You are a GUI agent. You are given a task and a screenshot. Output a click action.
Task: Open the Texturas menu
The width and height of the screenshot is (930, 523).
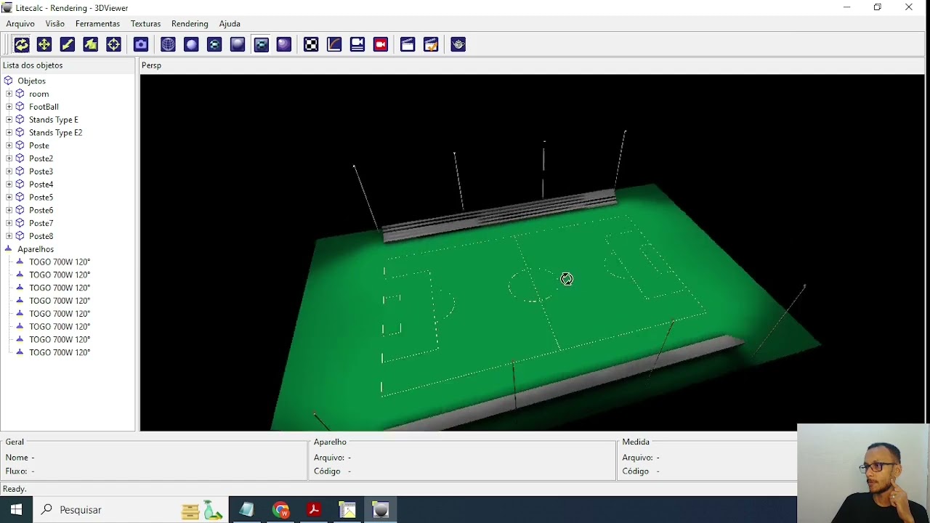(145, 24)
